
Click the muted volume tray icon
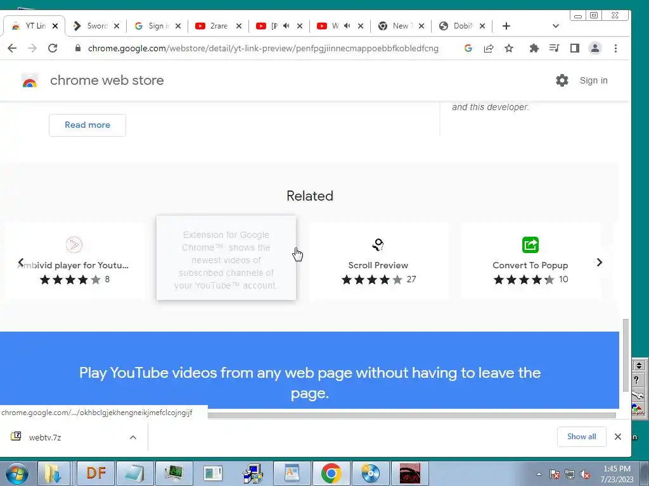click(585, 475)
